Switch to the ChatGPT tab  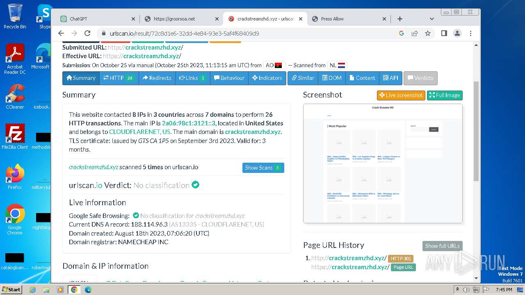click(98, 19)
